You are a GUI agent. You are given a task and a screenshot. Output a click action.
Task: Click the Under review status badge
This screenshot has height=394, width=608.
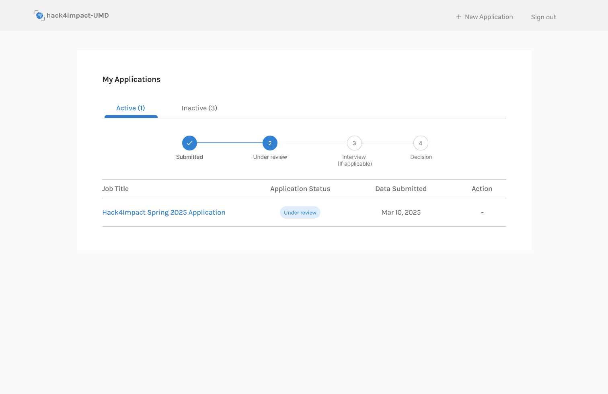[300, 212]
